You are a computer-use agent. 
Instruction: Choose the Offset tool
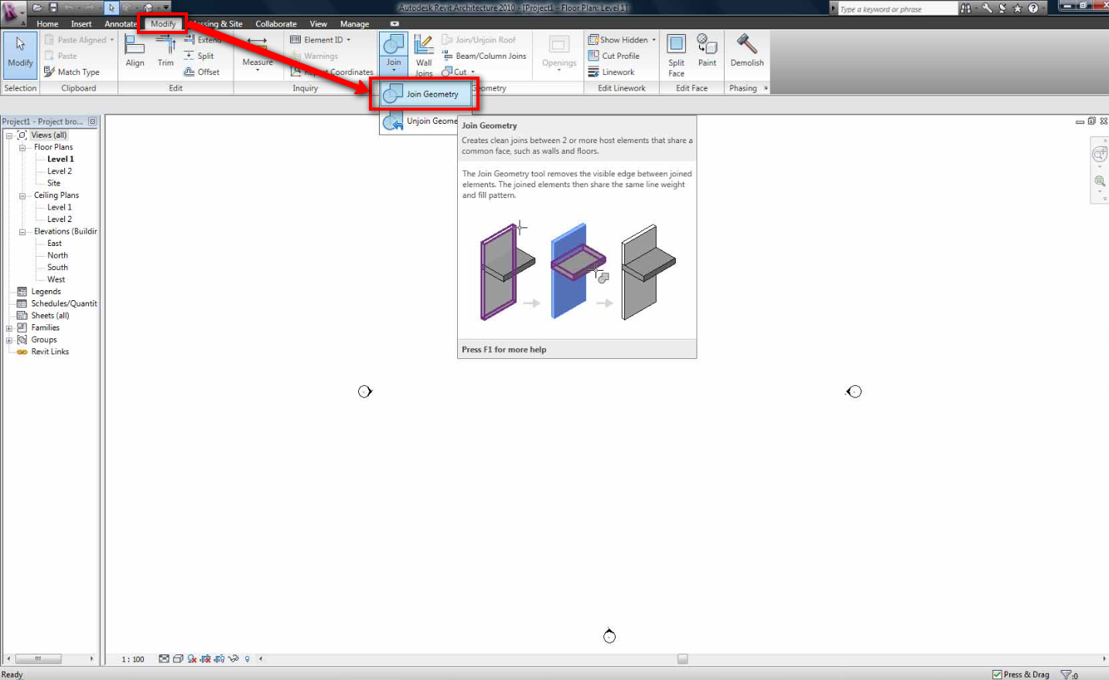(202, 72)
